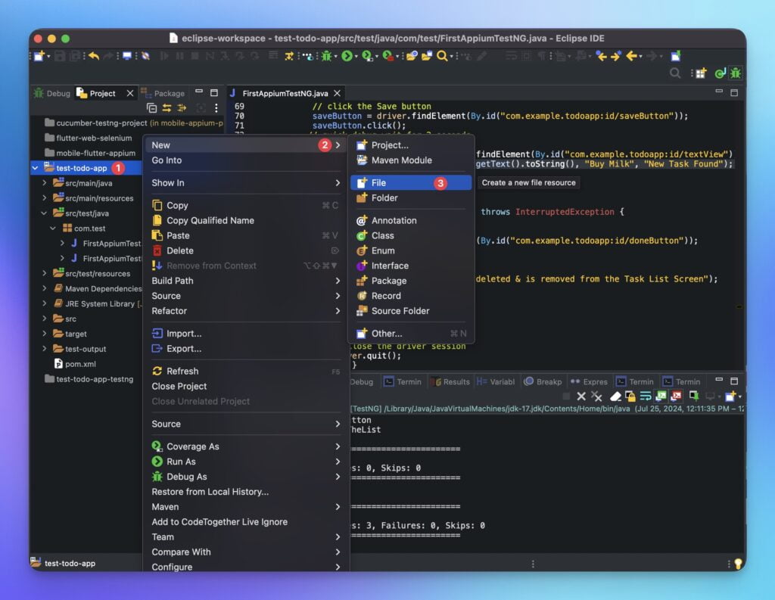Click the New wizard icon in the toolbar
This screenshot has width=775, height=600.
click(39, 56)
